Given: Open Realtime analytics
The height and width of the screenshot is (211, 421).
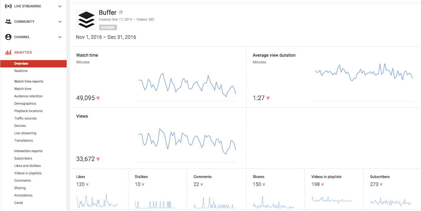Looking at the screenshot, I should [x=21, y=71].
